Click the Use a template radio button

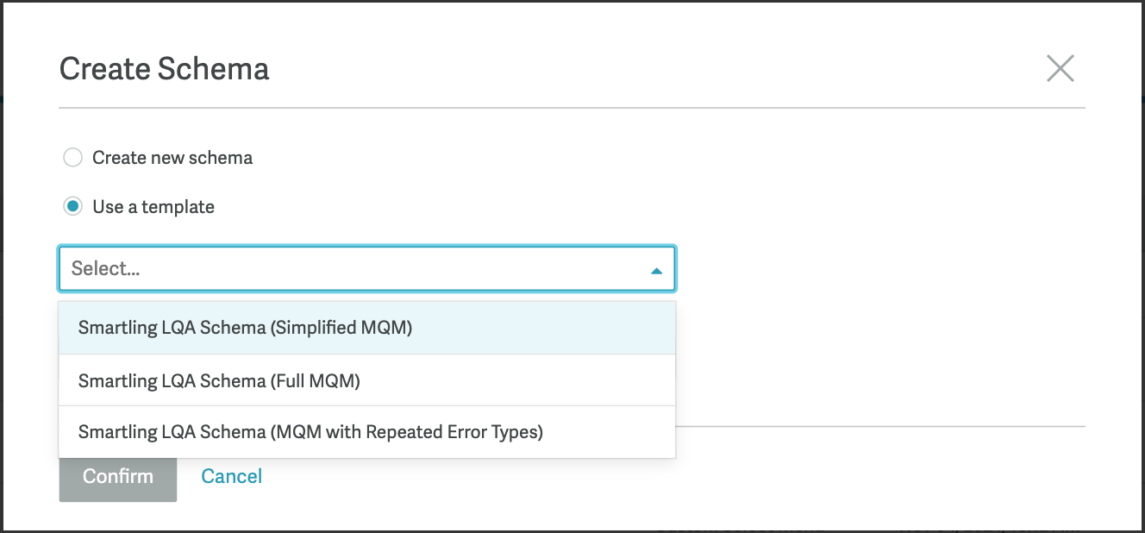pyautogui.click(x=73, y=207)
